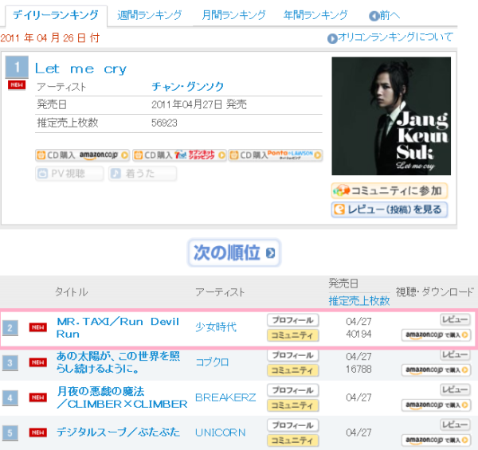Screen dimensions: 478x450
Task: Go back with the 前へ arrow button
Action: (x=386, y=16)
